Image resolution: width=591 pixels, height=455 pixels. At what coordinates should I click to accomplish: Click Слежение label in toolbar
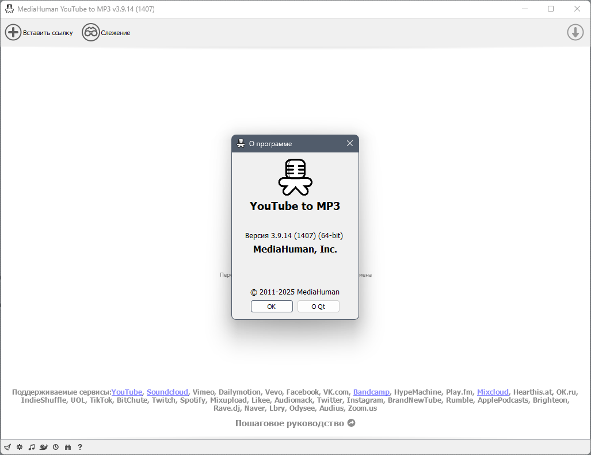tap(115, 33)
